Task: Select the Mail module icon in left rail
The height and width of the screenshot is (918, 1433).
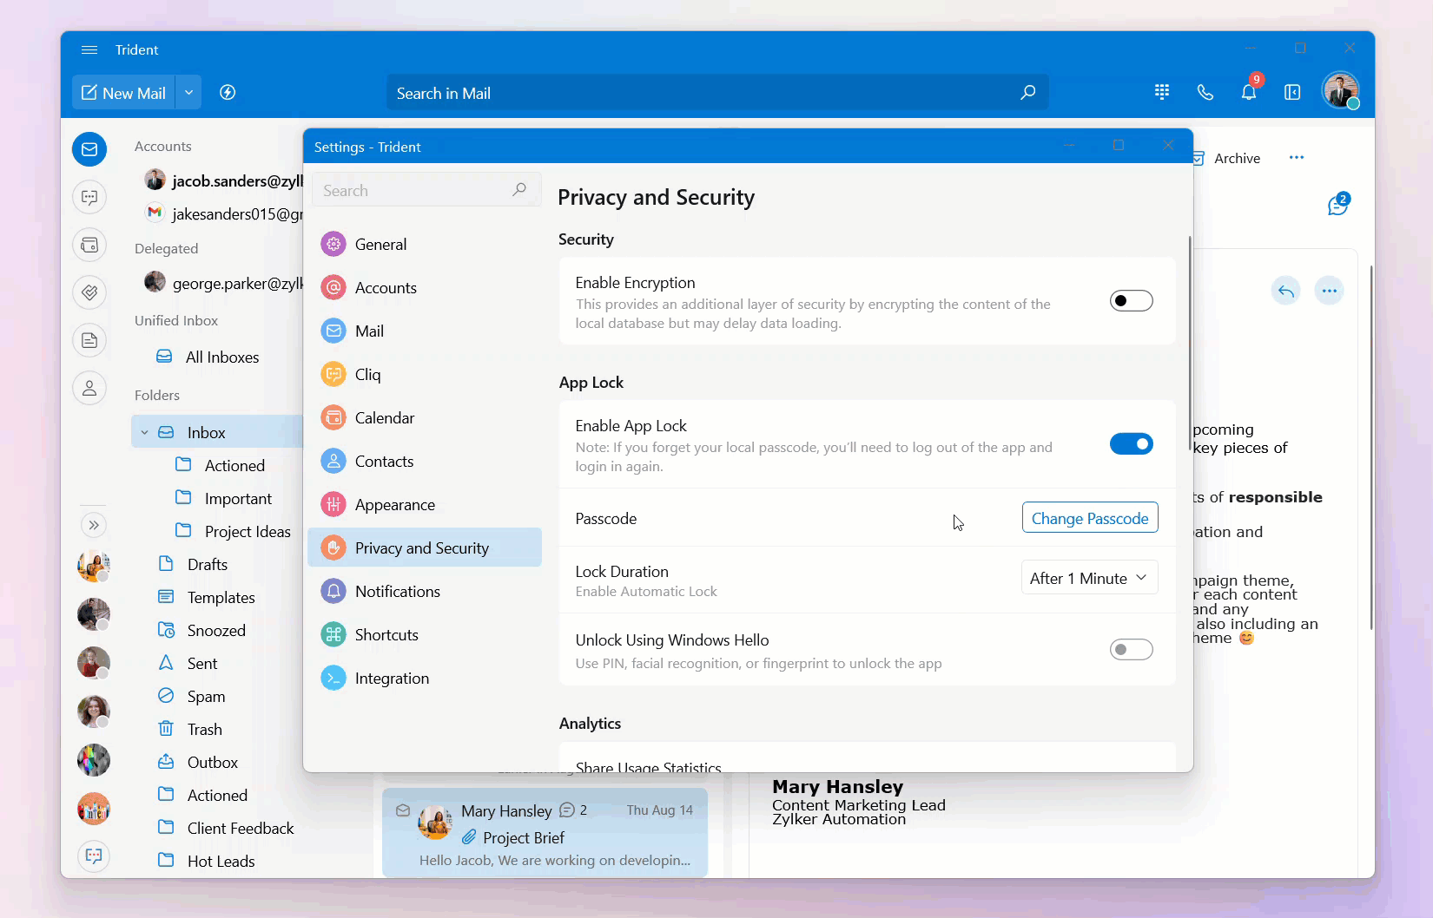Action: (89, 149)
